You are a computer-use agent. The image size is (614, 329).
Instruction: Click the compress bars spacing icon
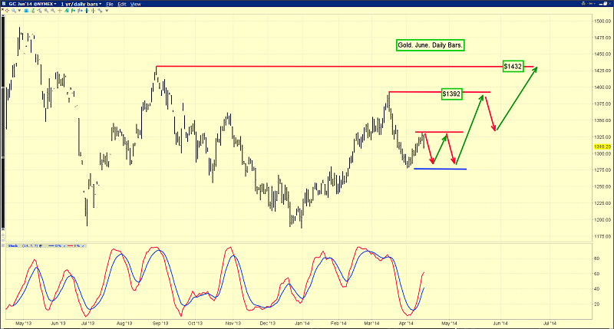click(87, 11)
